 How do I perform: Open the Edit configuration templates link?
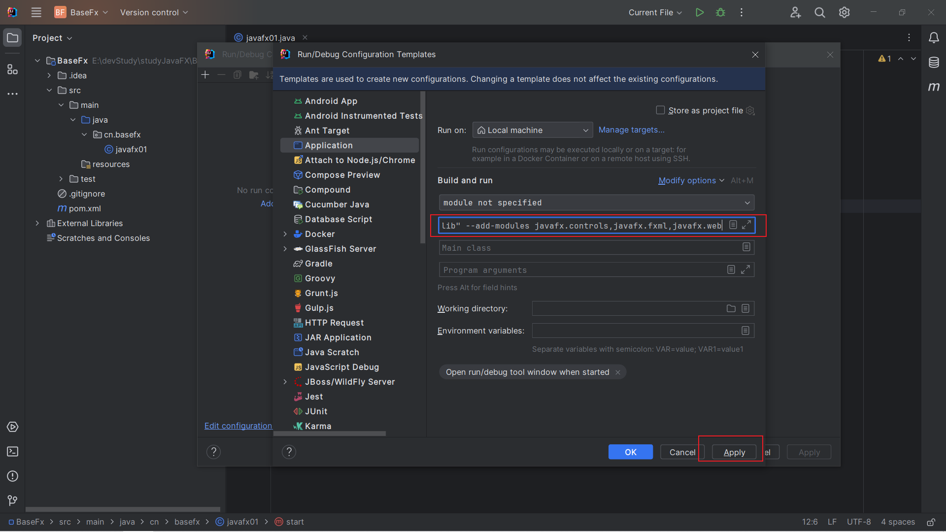[x=238, y=426]
